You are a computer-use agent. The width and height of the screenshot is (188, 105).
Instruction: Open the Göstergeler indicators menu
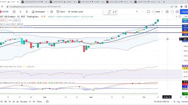click(38, 12)
